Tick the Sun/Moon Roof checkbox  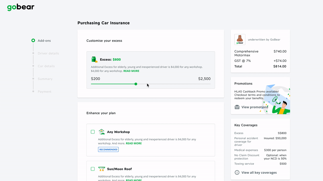pos(93,169)
